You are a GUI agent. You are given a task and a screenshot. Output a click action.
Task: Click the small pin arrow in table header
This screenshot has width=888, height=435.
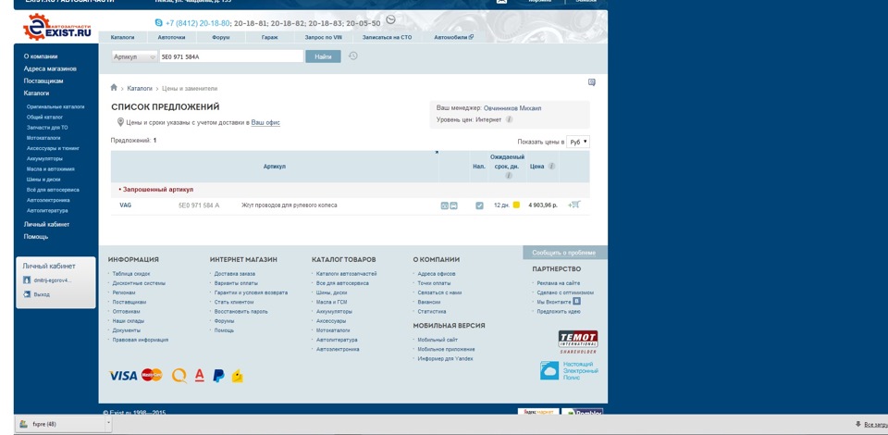coord(437,153)
